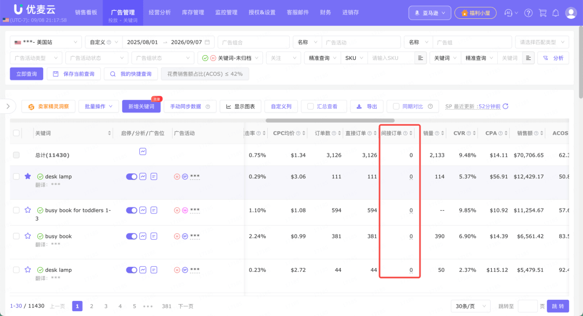Expand the 批量操作 dropdown
Viewport: 583px width, 316px height.
click(x=99, y=106)
